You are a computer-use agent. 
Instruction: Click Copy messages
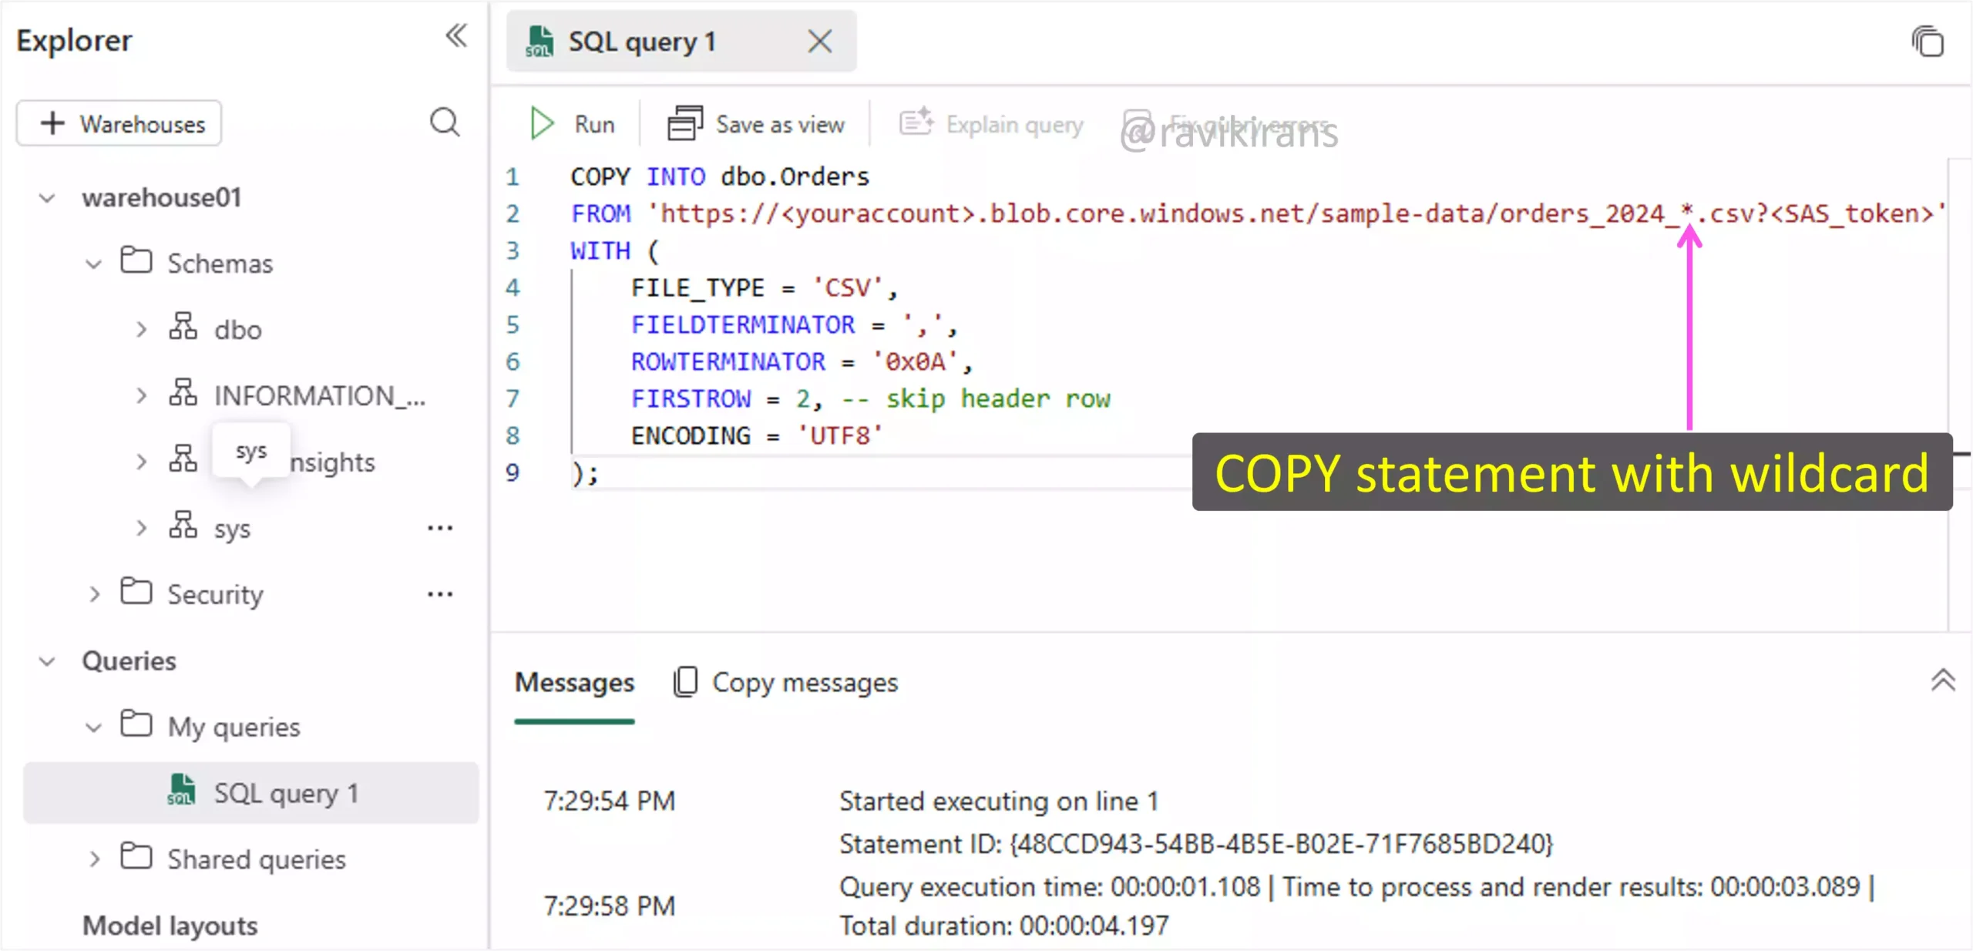[x=785, y=683]
